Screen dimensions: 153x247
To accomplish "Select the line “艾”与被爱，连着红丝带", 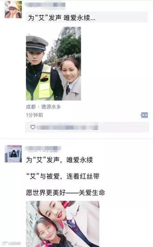I will tap(63, 176).
